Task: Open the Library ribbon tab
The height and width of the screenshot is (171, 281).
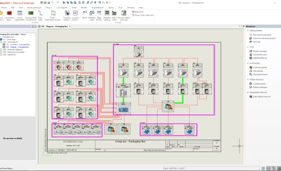Action: pyautogui.click(x=111, y=8)
